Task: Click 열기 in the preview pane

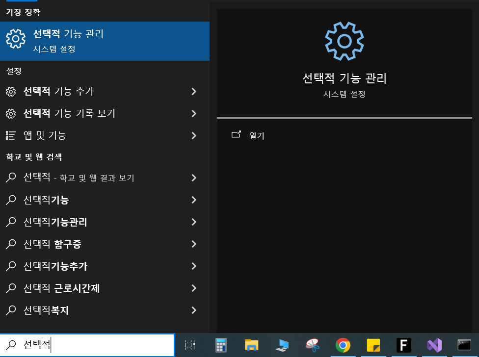Action: 257,135
